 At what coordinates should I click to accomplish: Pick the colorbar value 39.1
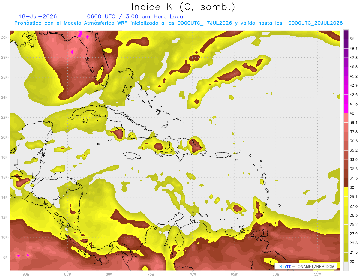tap(354, 122)
